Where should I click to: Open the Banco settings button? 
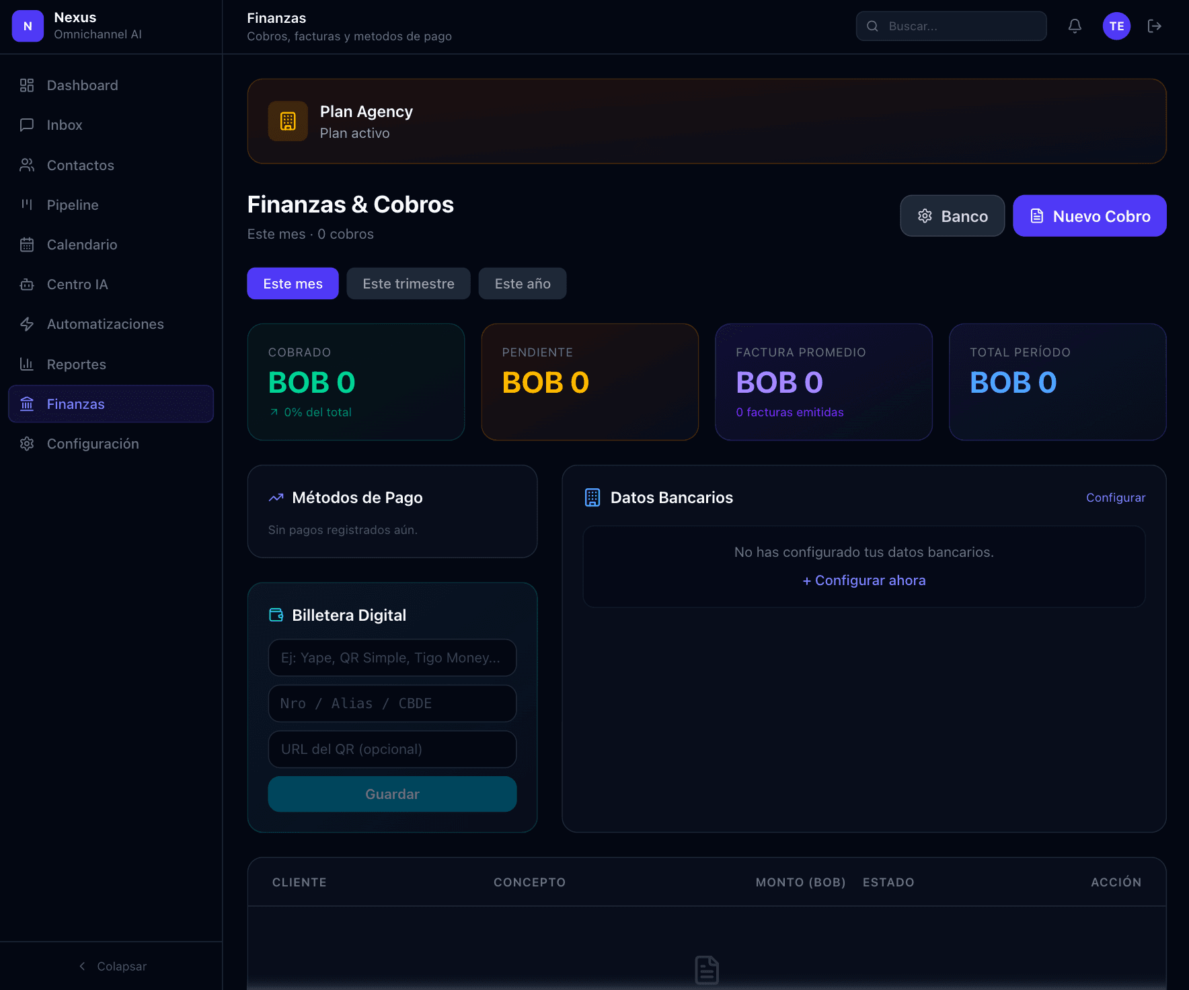pos(952,216)
